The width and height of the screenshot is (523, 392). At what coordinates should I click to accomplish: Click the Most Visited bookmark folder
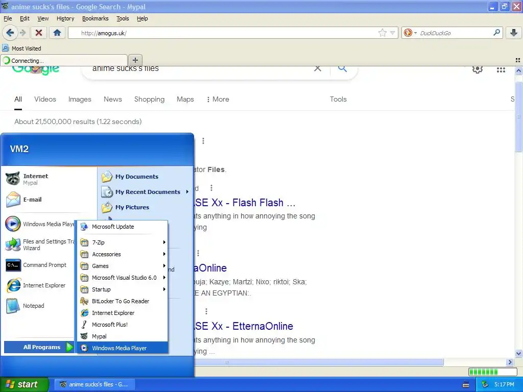coord(21,48)
